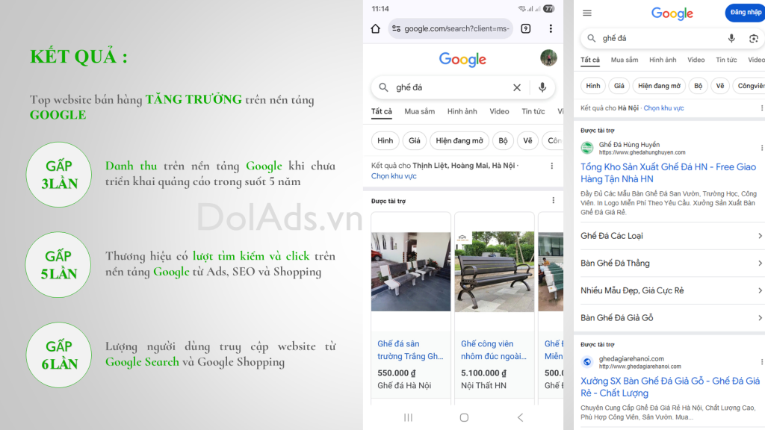
Task: Tap the Android recent apps button
Action: coord(409,417)
